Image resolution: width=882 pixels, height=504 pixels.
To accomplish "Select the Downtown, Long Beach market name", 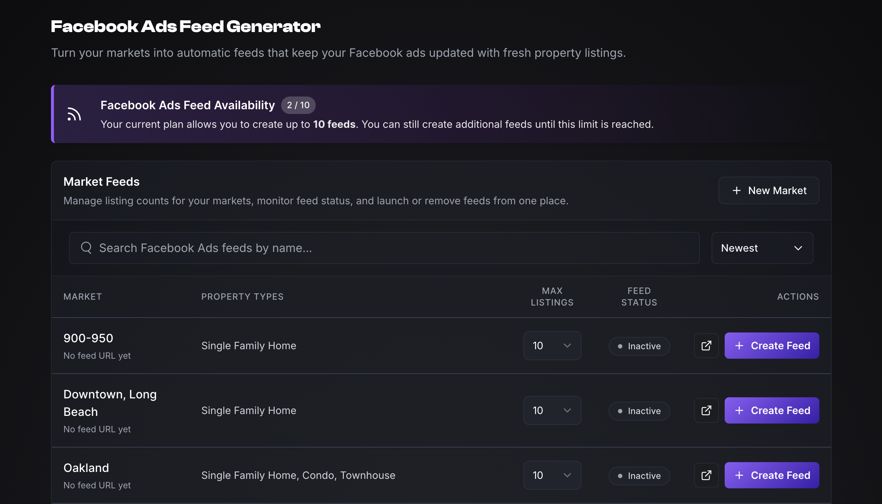I will pos(110,403).
